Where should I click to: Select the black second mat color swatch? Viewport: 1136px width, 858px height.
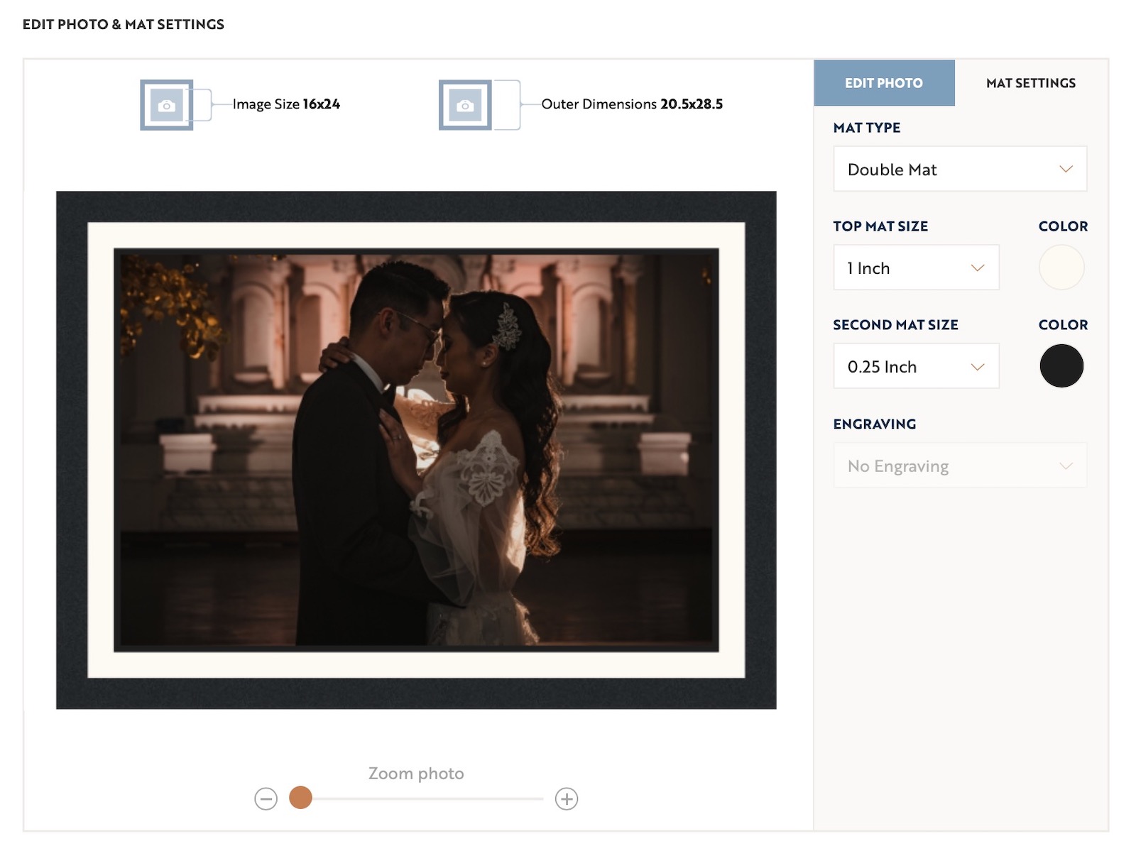1061,365
